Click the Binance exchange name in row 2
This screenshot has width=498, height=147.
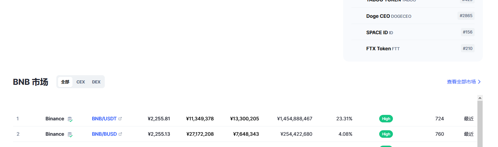coord(55,134)
